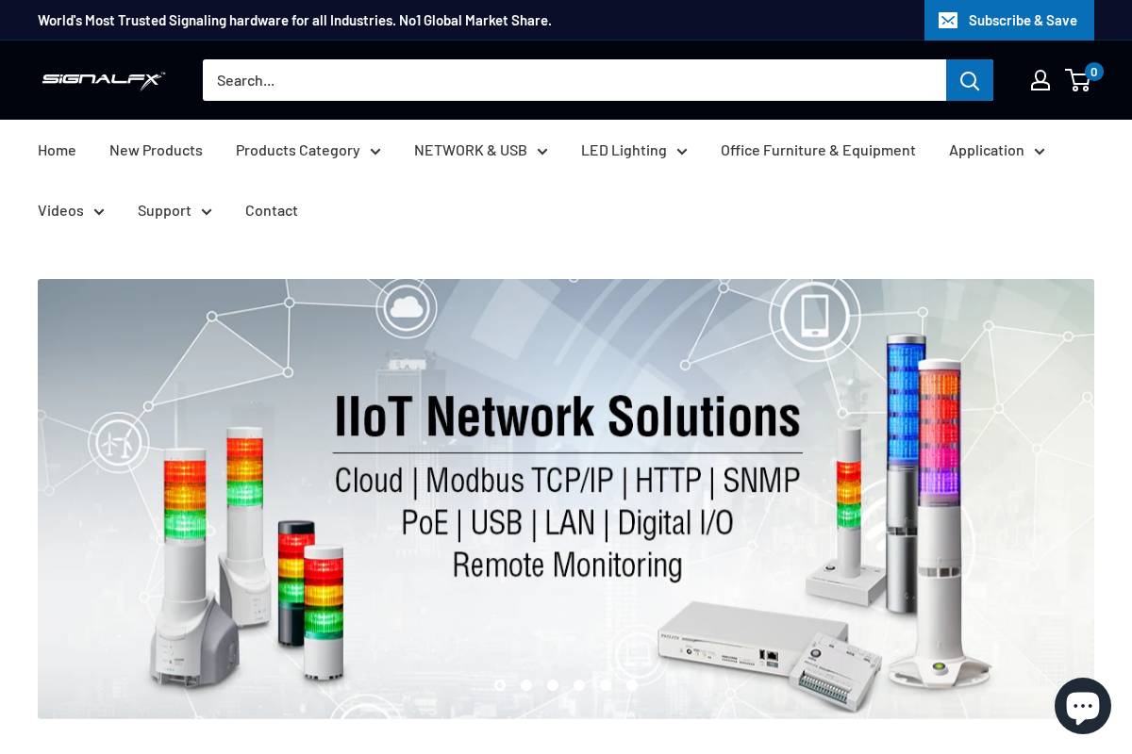Screen dimensions: 1132x754
Task: Click inside the Search input field
Action: pos(574,80)
